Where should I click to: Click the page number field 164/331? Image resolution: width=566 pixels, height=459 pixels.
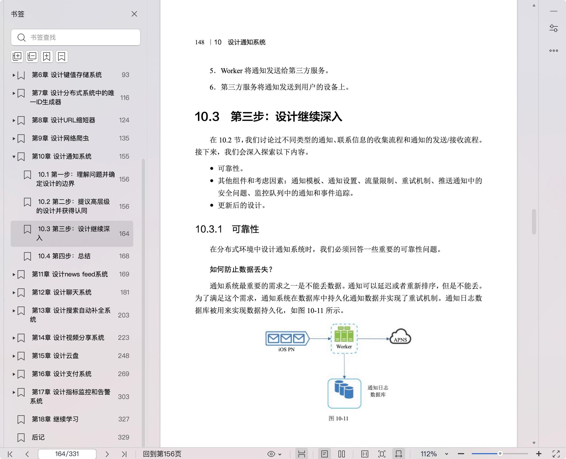pyautogui.click(x=67, y=454)
